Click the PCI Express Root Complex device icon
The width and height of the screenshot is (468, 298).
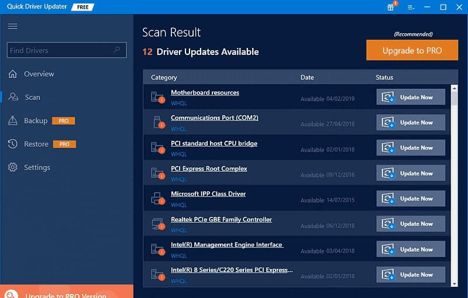point(158,173)
